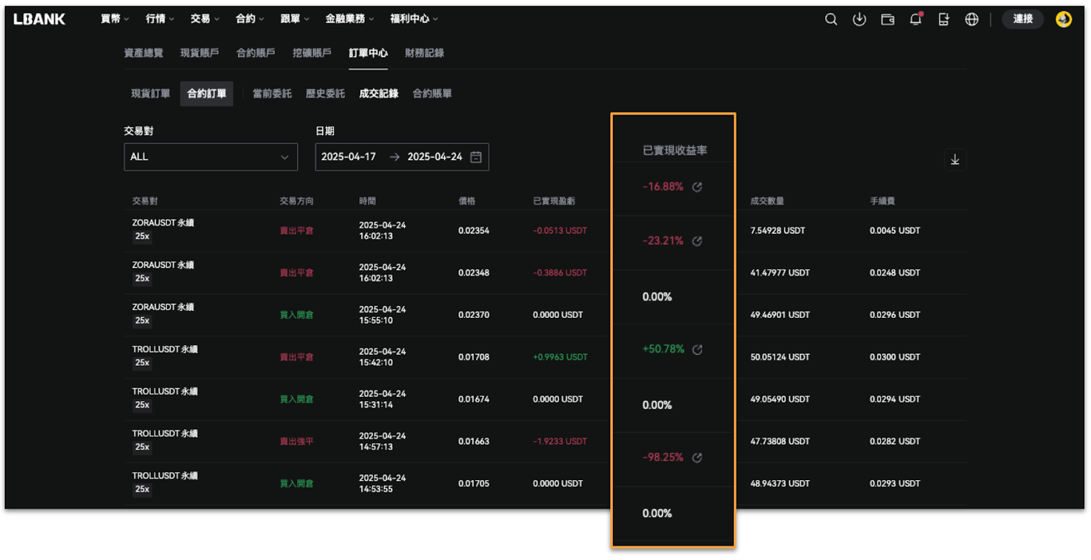
Task: Open the 福利中心 dropdown
Action: tap(413, 19)
